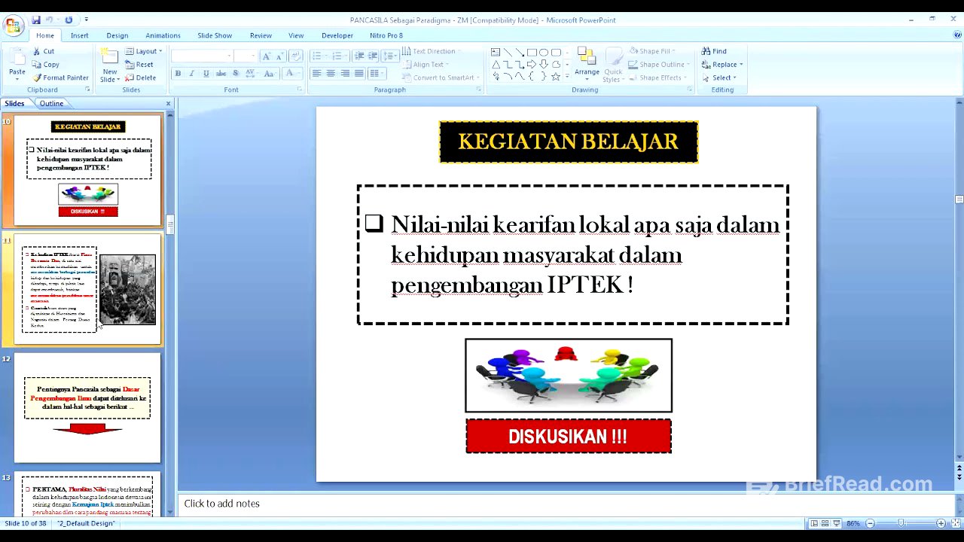The width and height of the screenshot is (964, 542).
Task: Expand the Shape Fill dropdown
Action: click(654, 50)
